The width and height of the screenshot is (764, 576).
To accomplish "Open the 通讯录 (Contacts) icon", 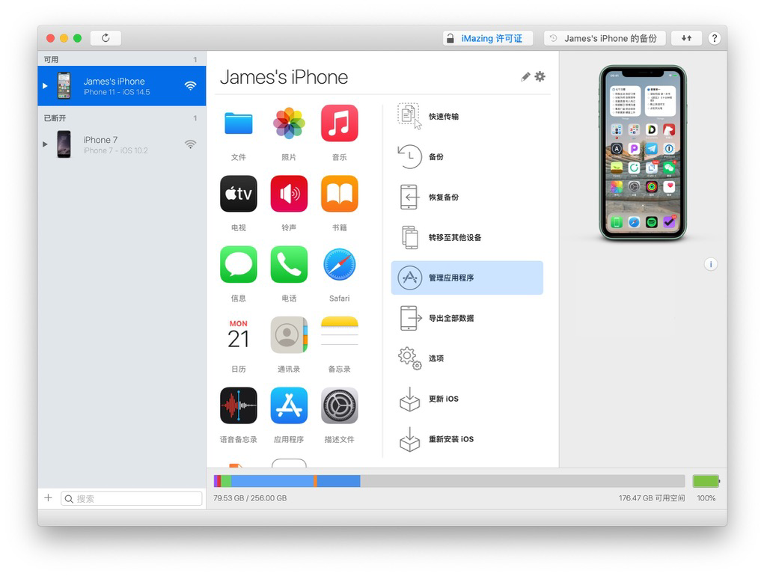I will 289,335.
